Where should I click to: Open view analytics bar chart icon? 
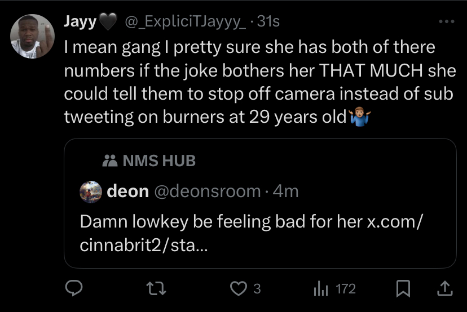320,289
